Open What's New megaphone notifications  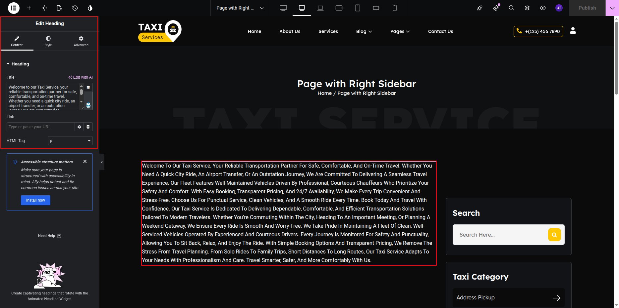[x=496, y=8]
